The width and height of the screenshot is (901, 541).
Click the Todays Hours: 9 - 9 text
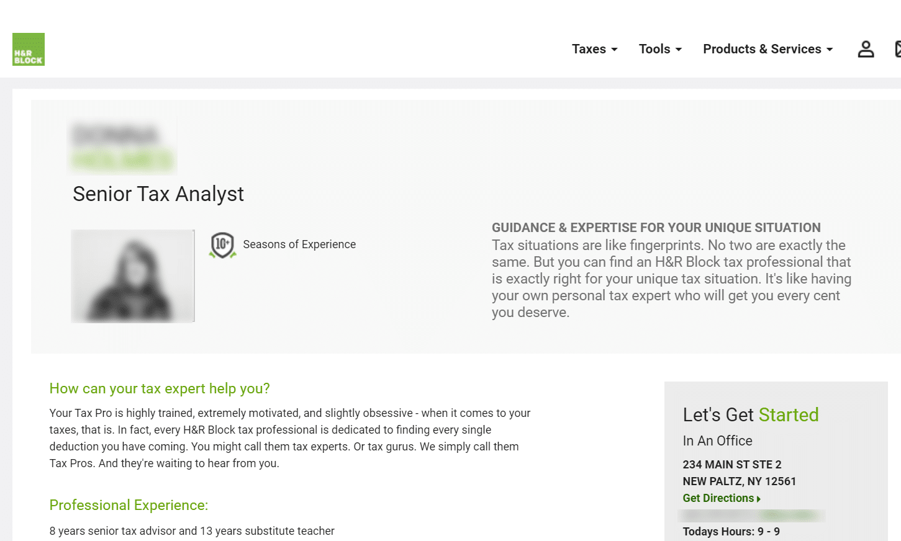(731, 532)
